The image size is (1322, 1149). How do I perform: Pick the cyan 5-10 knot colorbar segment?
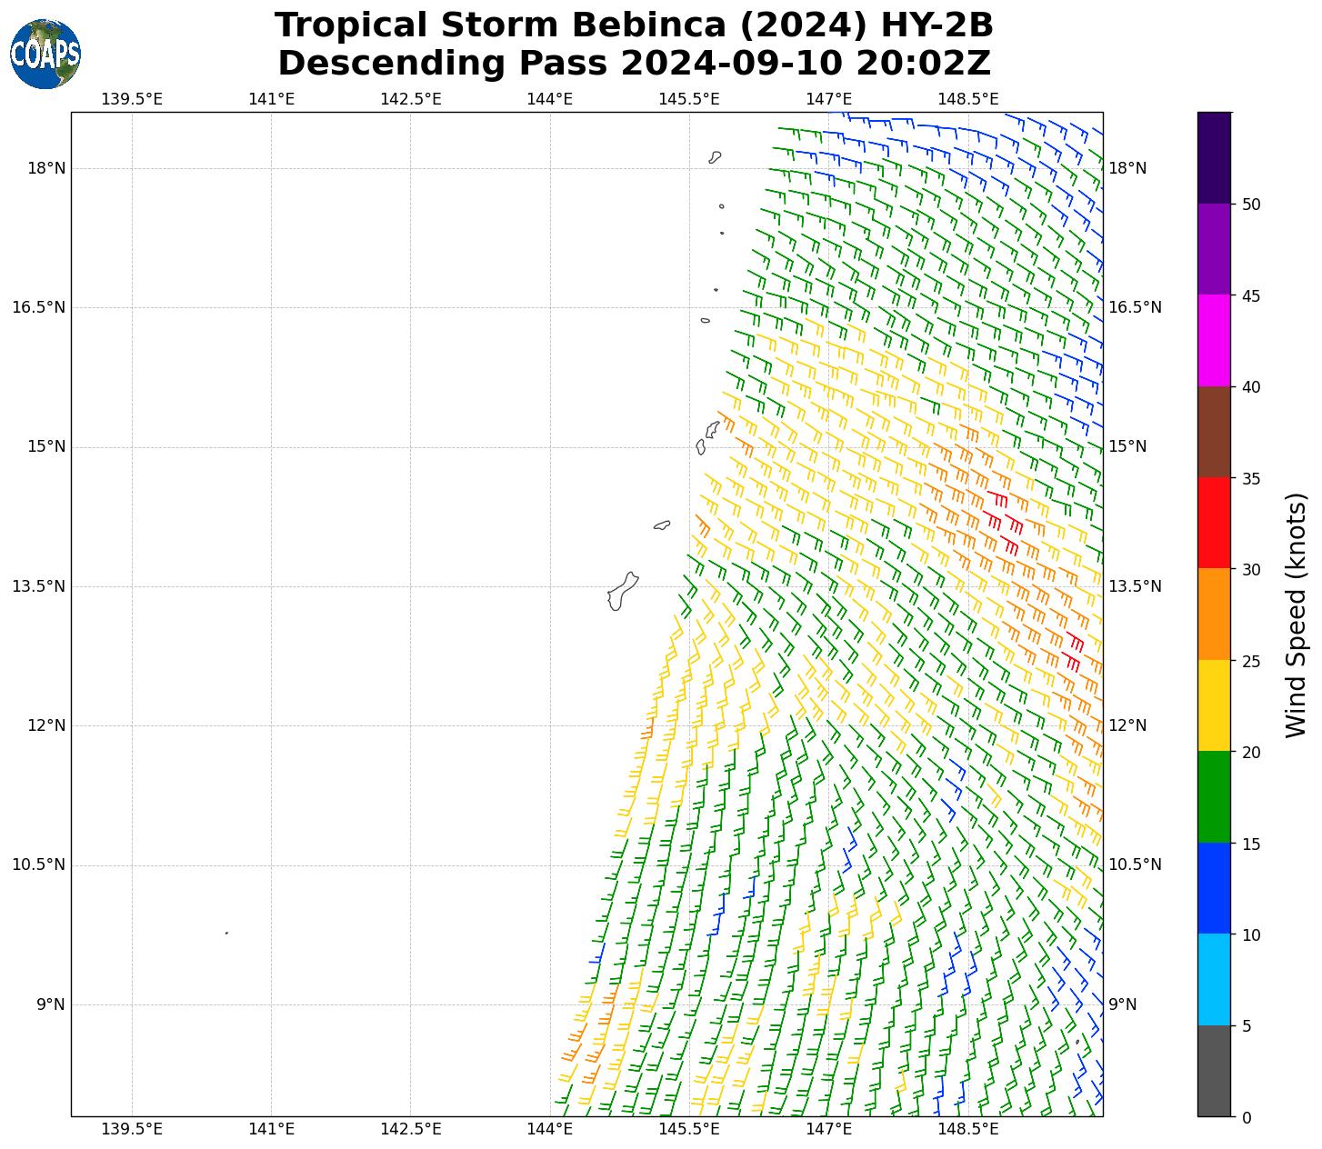tap(1213, 979)
